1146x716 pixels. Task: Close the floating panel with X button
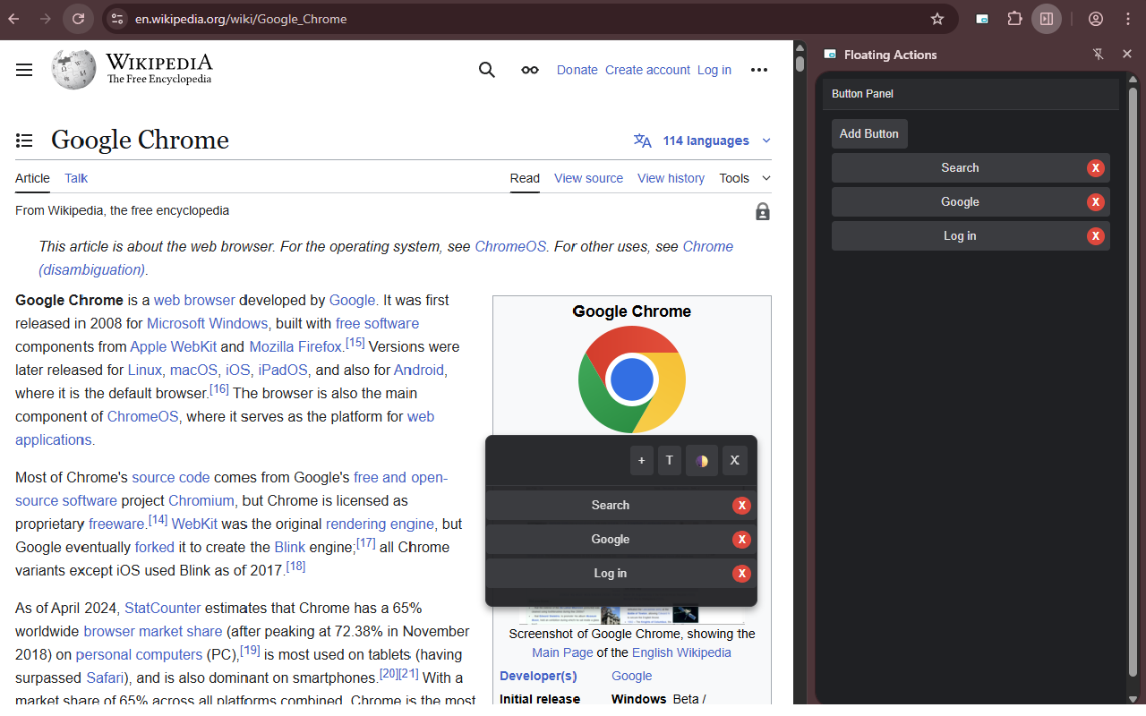point(734,461)
